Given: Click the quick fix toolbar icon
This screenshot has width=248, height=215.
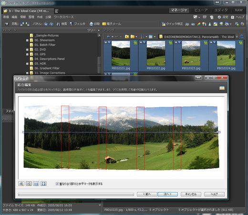Looking at the screenshot, I should 164,24.
